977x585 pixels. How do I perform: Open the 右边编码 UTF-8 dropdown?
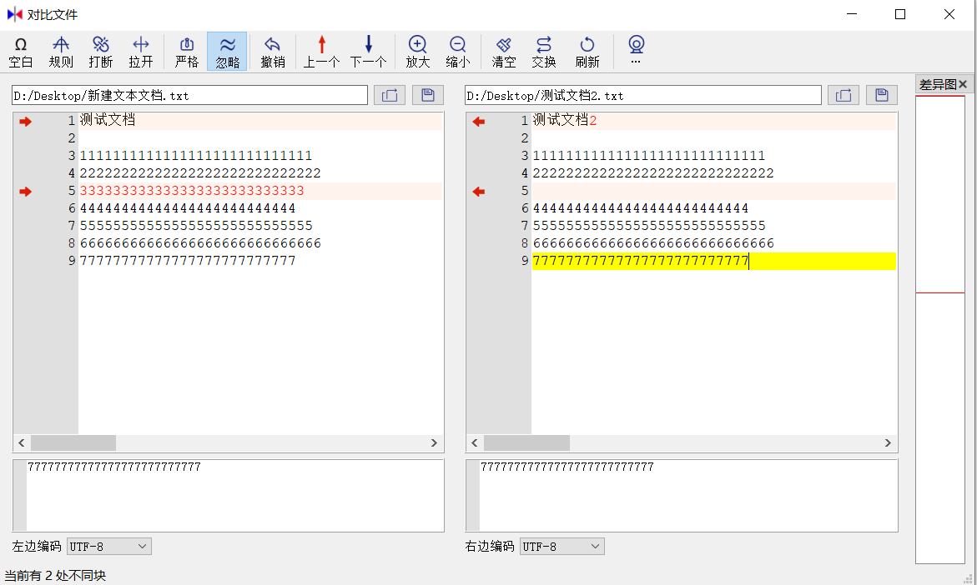coord(562,547)
